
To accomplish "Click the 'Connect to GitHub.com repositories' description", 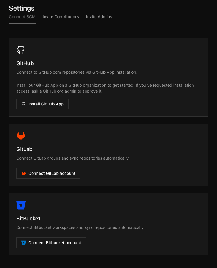I will point(77,72).
